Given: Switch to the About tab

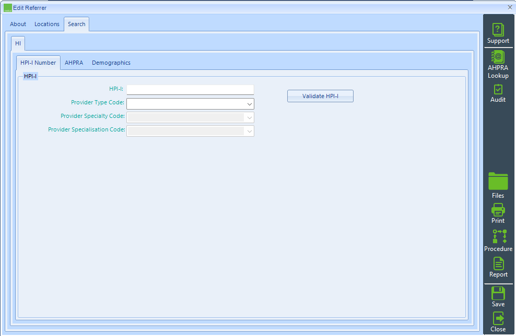Looking at the screenshot, I should [x=18, y=24].
